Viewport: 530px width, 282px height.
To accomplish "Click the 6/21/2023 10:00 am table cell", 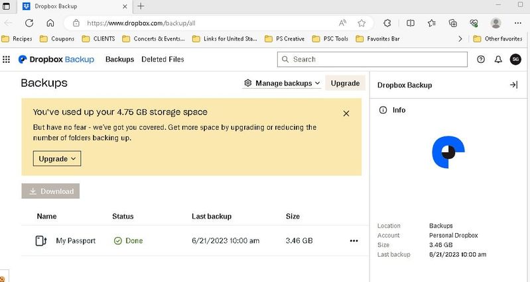I will tap(226, 241).
